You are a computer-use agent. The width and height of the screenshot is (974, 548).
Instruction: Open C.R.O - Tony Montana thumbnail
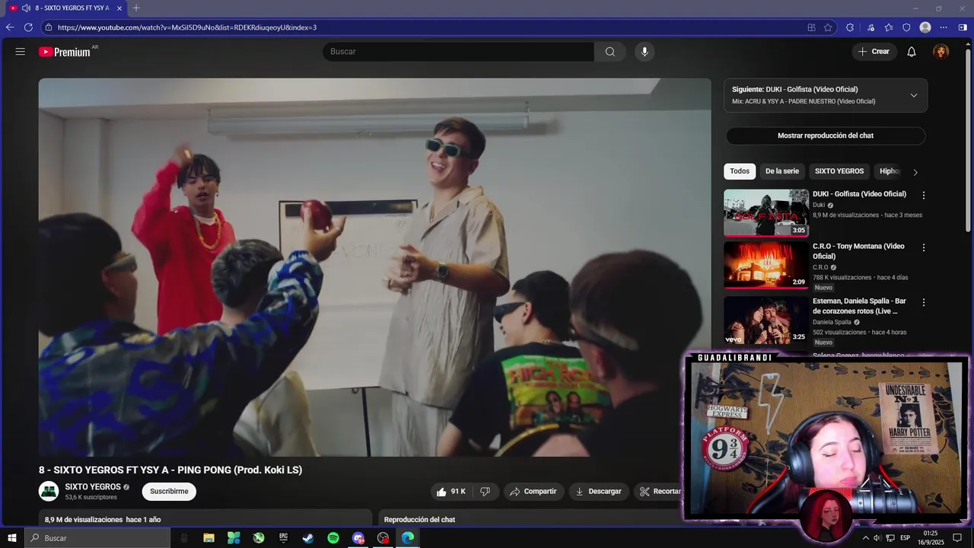766,266
